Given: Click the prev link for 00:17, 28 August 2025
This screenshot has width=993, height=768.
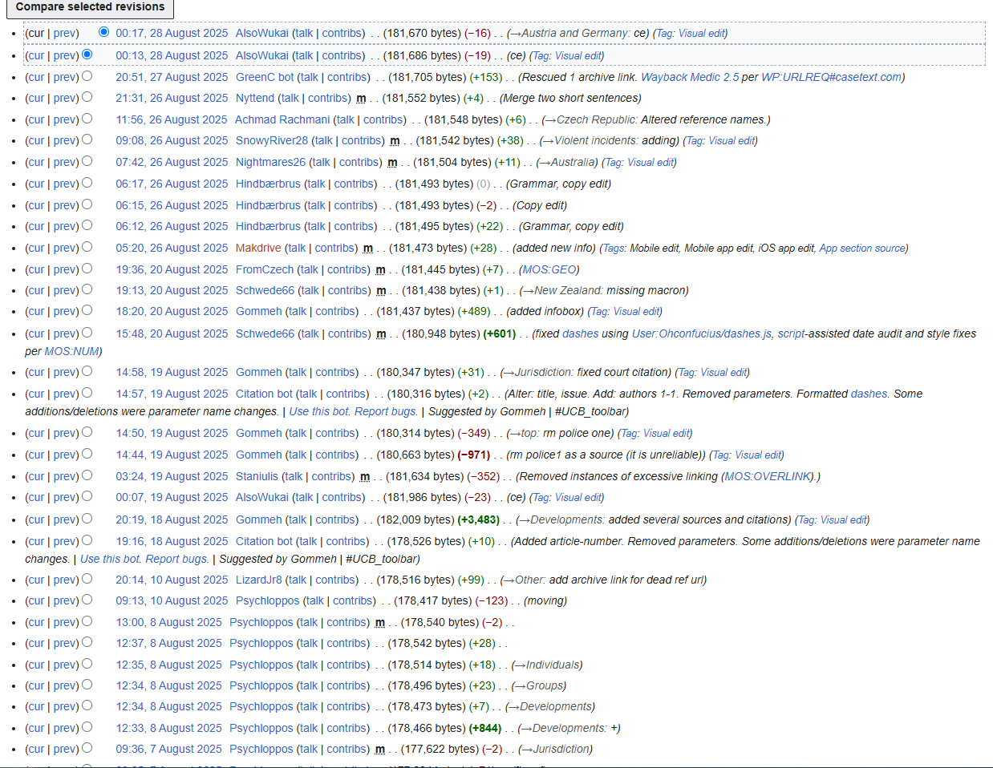Looking at the screenshot, I should (66, 33).
